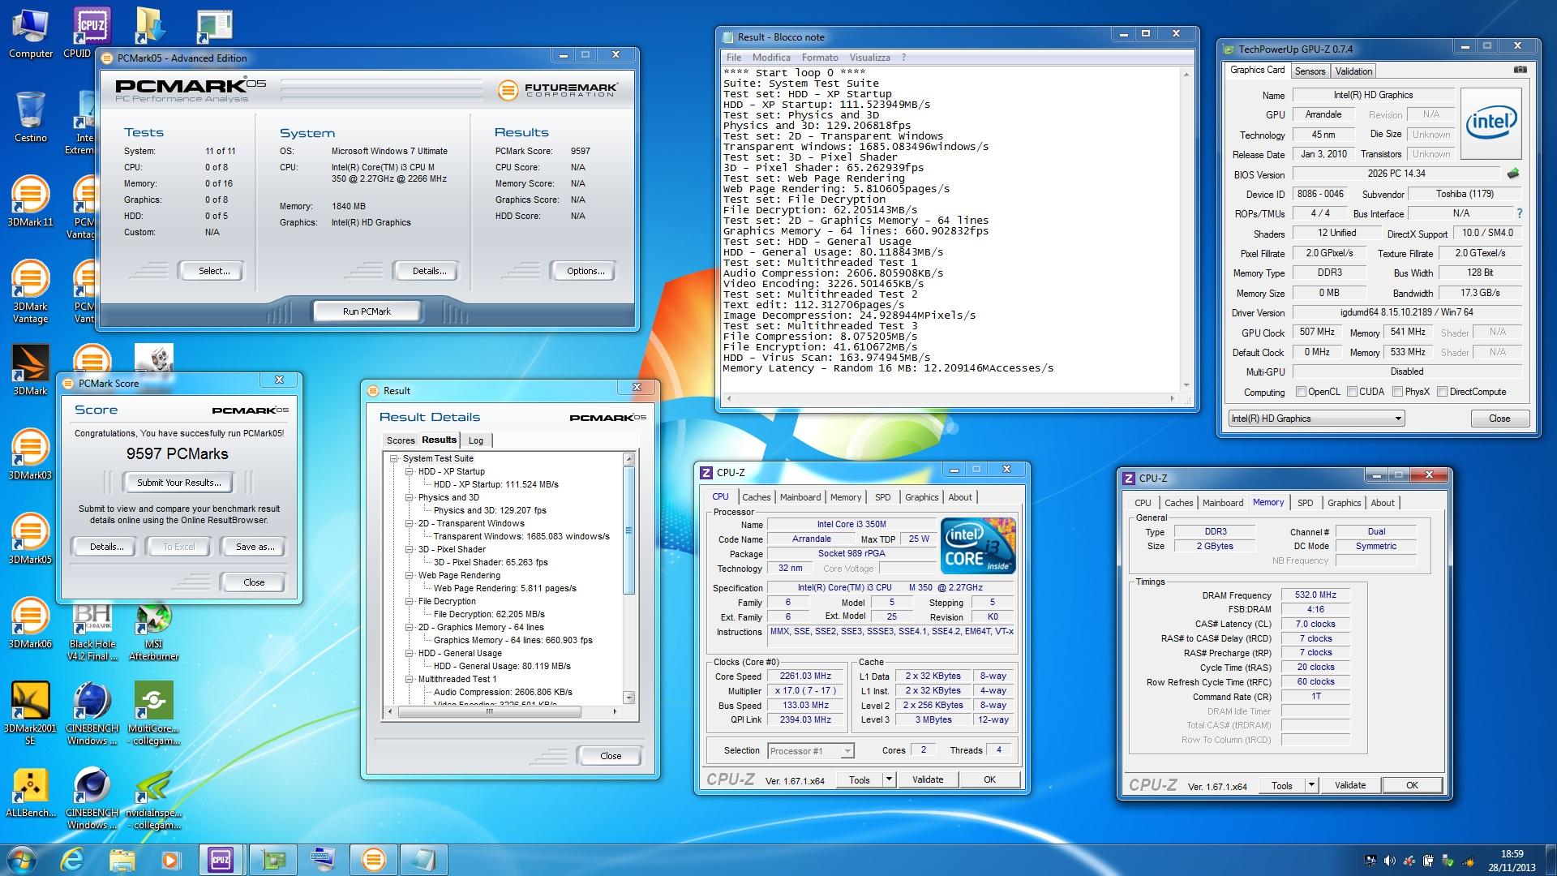This screenshot has height=876, width=1557.
Task: Open the Tools dropdown arrow in CPU-Z CPU window
Action: pyautogui.click(x=889, y=779)
